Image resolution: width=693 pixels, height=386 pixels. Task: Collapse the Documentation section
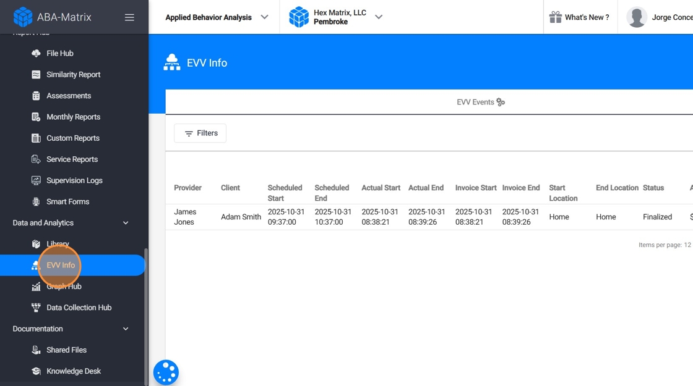126,329
